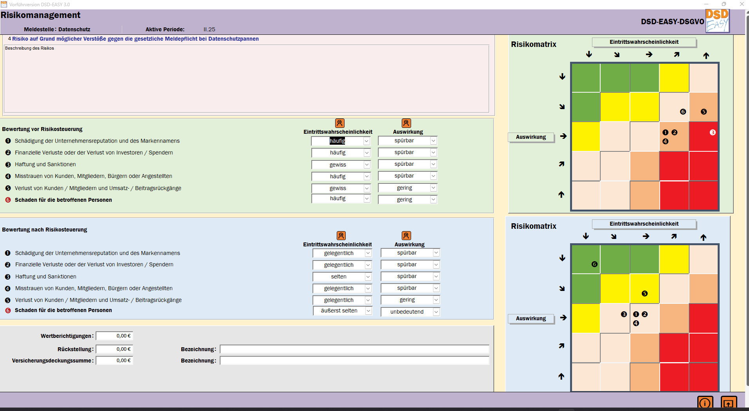Viewport: 749px width, 411px height.
Task: Click the Versicherungsdeckungssumme amount field
Action: 114,361
